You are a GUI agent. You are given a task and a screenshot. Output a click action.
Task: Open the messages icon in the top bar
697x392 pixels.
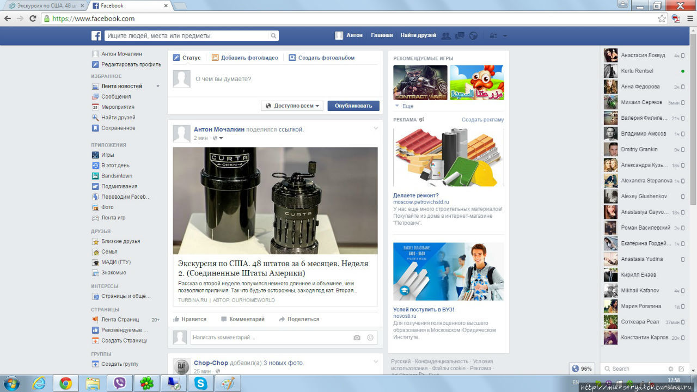(x=460, y=36)
